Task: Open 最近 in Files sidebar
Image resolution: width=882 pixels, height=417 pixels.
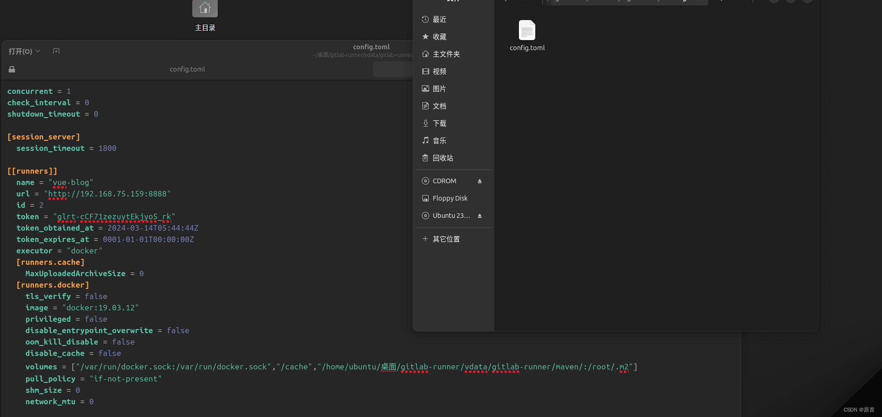Action: (454, 20)
